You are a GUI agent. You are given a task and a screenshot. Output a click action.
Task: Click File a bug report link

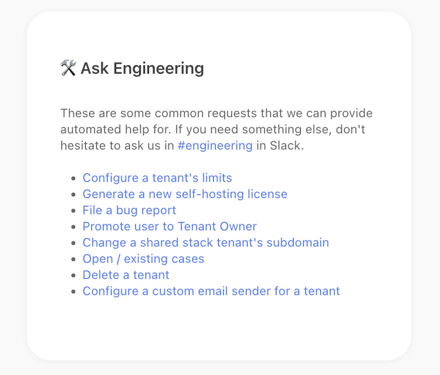coord(129,210)
